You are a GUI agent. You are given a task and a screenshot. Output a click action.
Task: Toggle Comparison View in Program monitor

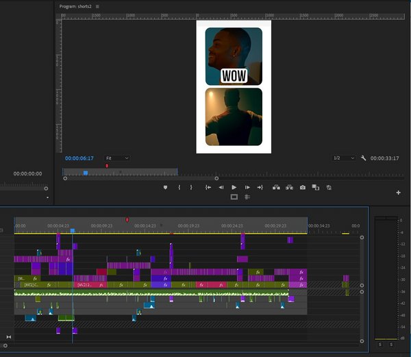coord(316,188)
